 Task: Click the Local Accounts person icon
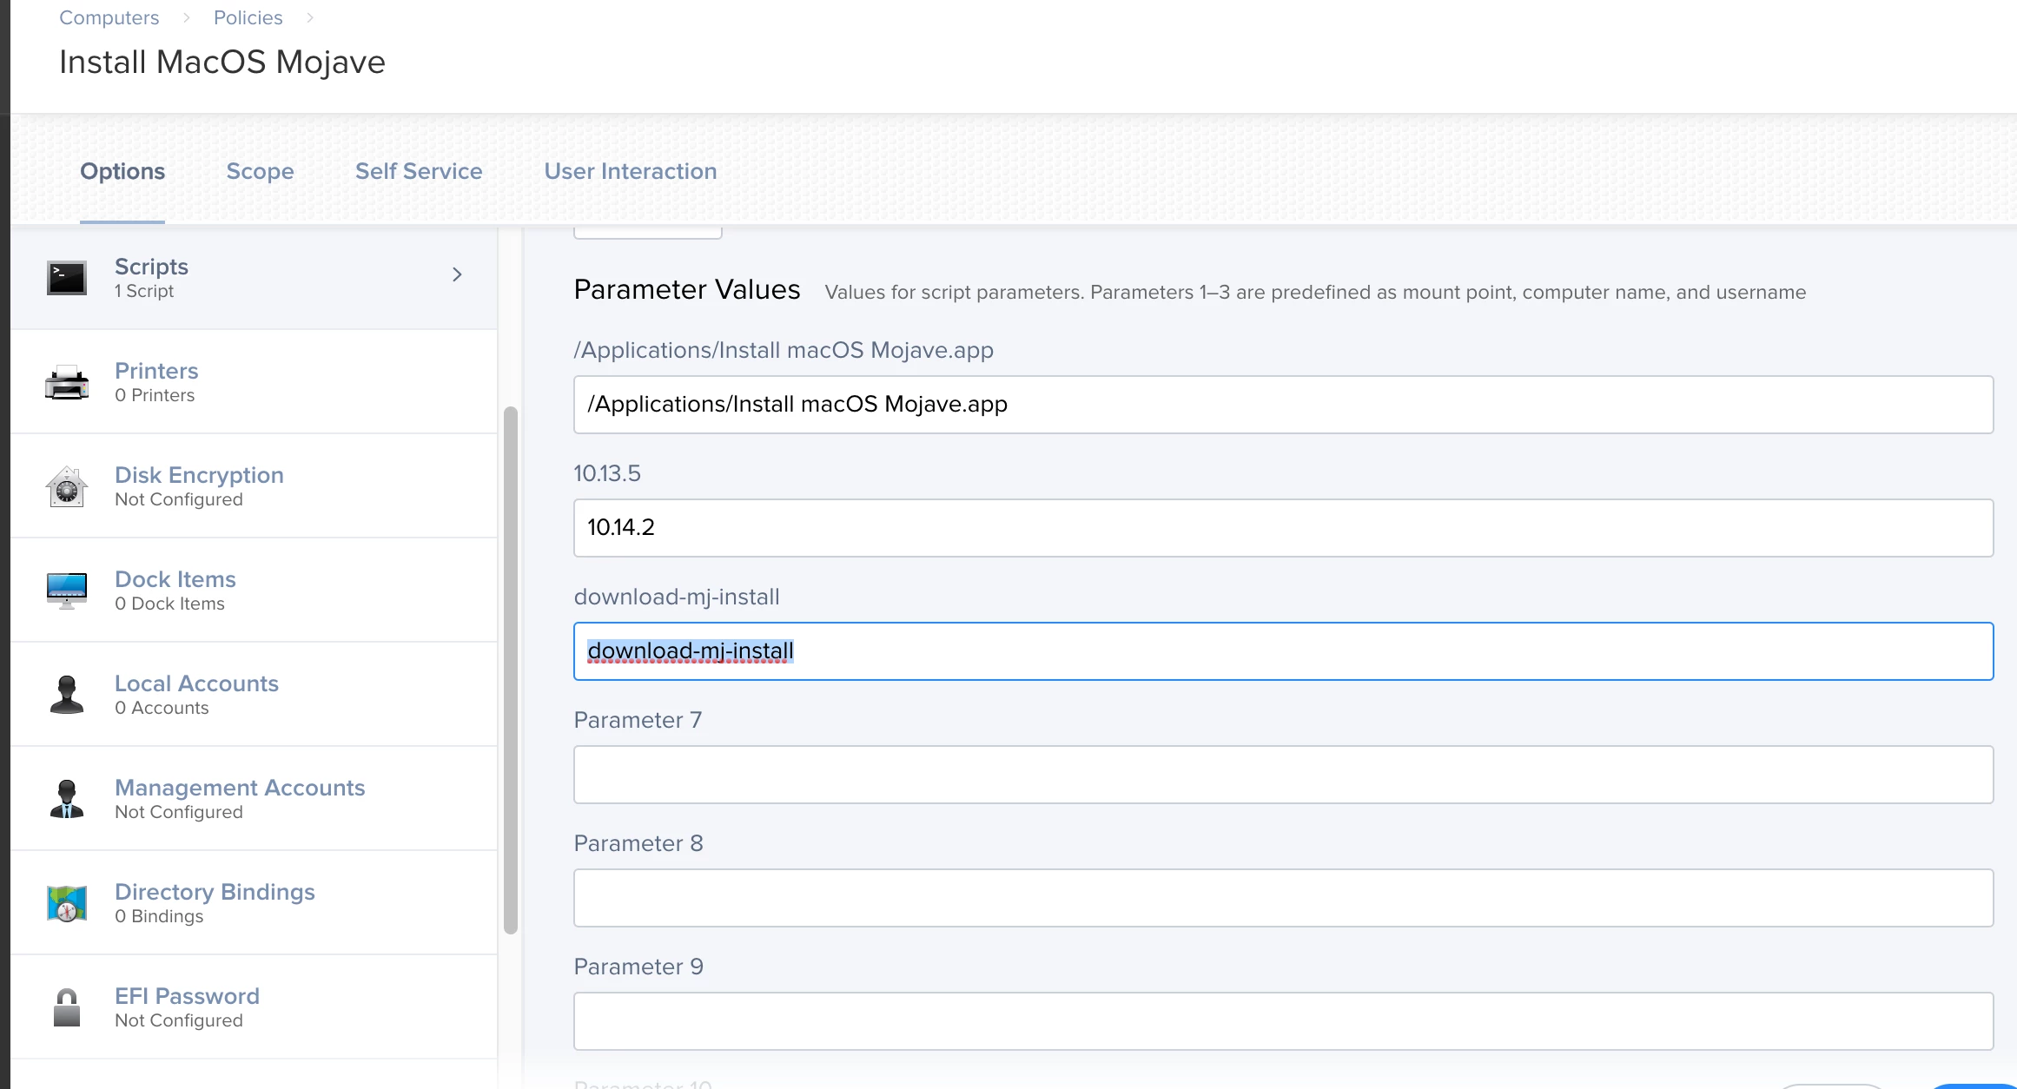point(67,695)
